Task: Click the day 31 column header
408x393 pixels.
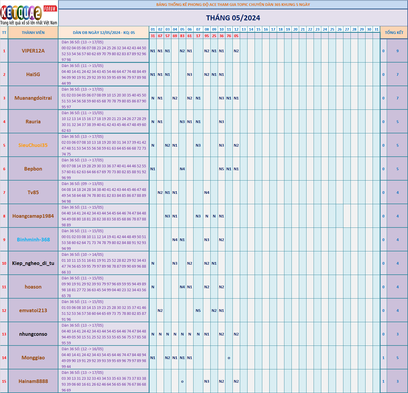Action: pos(376,29)
